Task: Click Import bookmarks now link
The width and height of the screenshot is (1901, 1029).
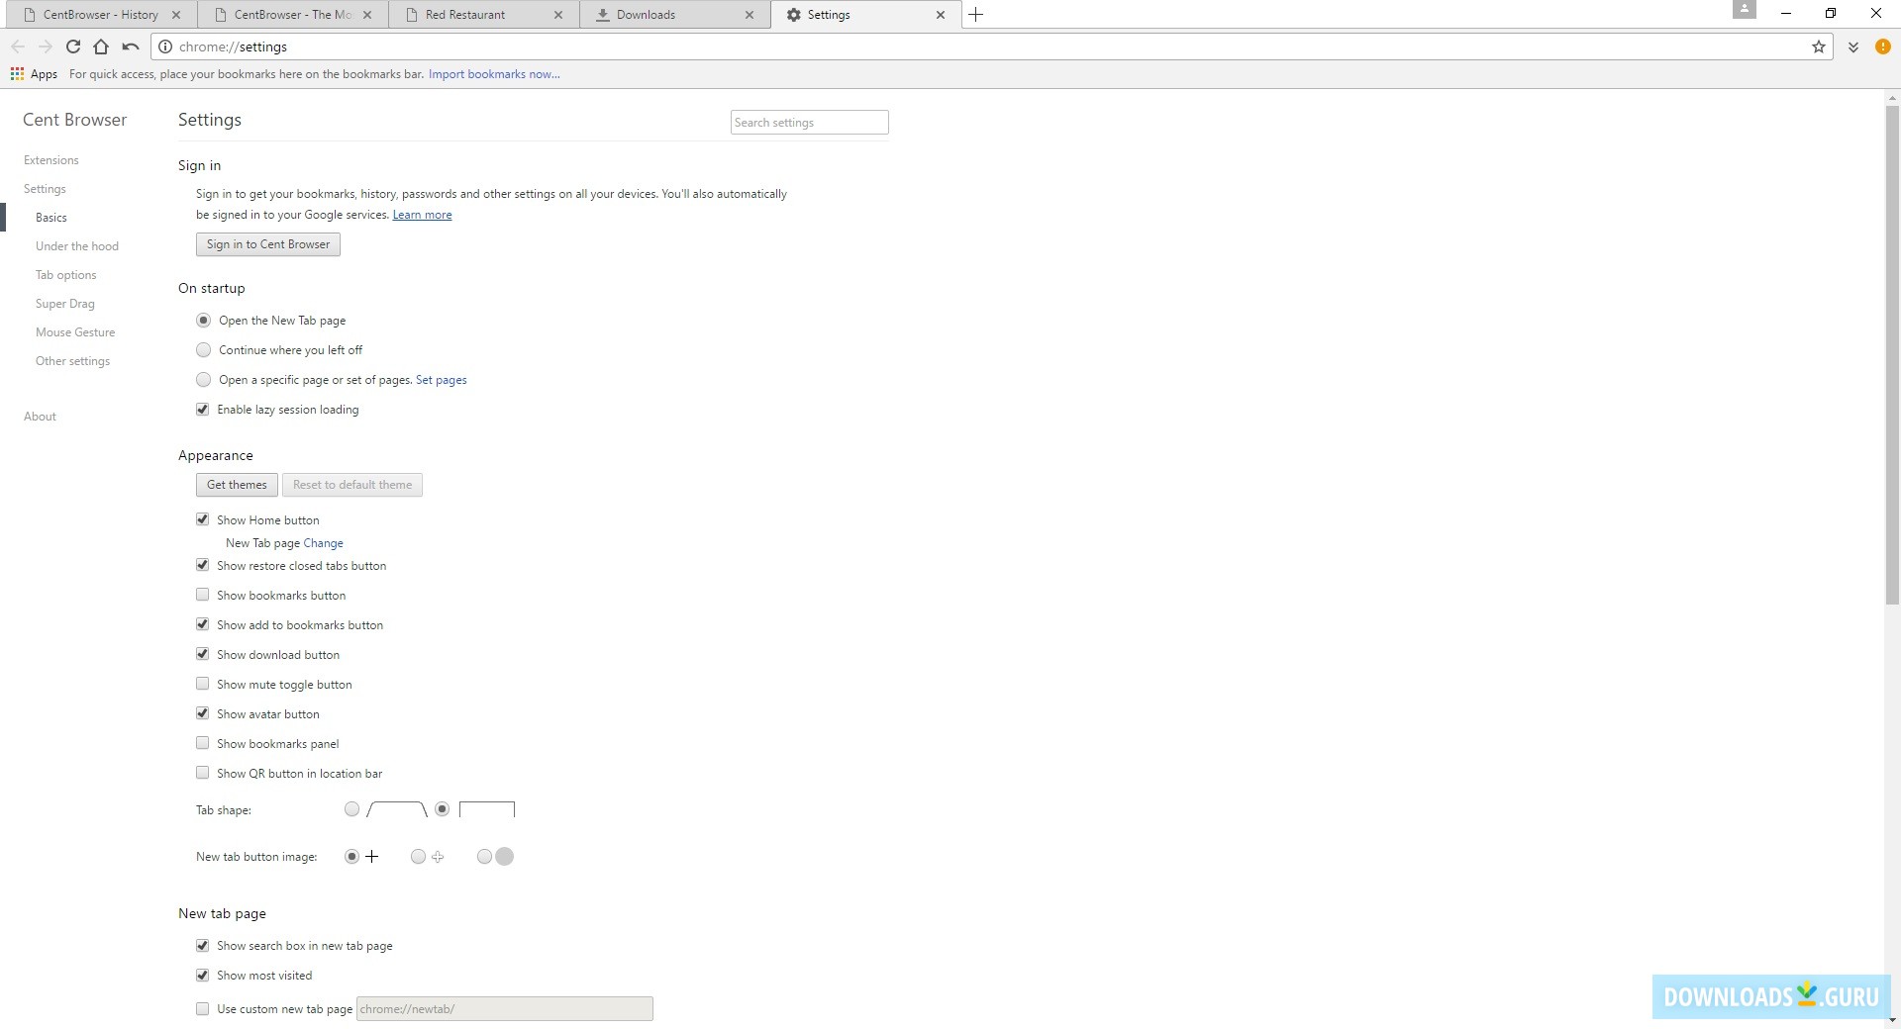Action: pos(494,74)
